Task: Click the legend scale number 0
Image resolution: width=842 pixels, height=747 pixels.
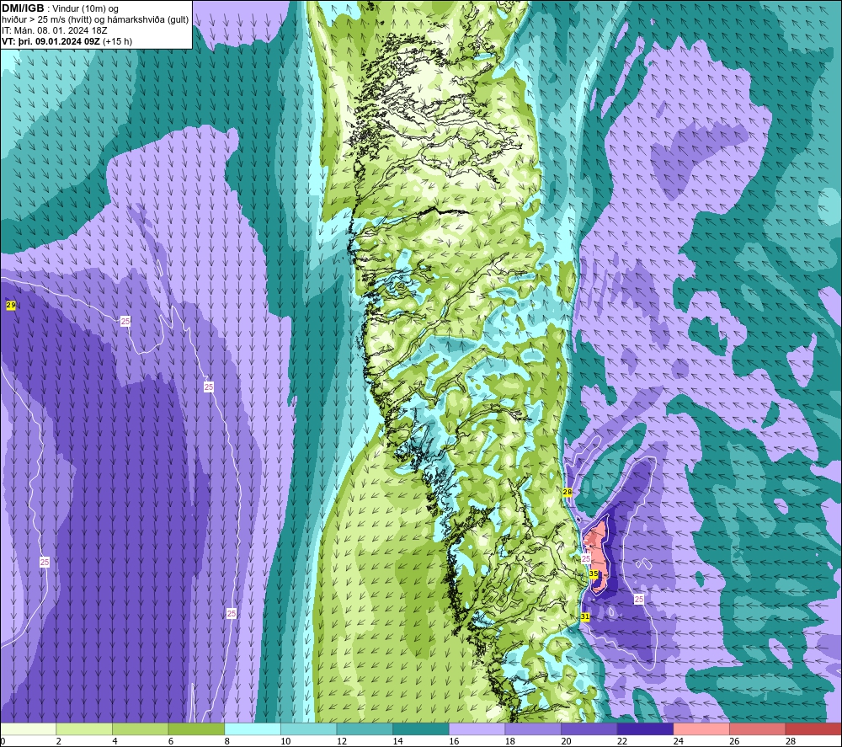Action: coord(3,741)
